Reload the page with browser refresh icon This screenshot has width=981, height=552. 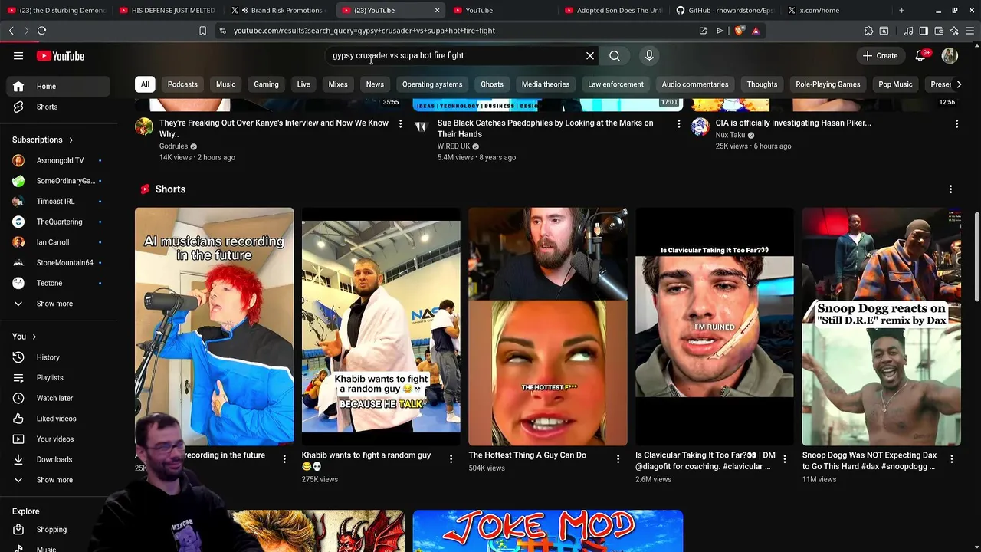[41, 31]
